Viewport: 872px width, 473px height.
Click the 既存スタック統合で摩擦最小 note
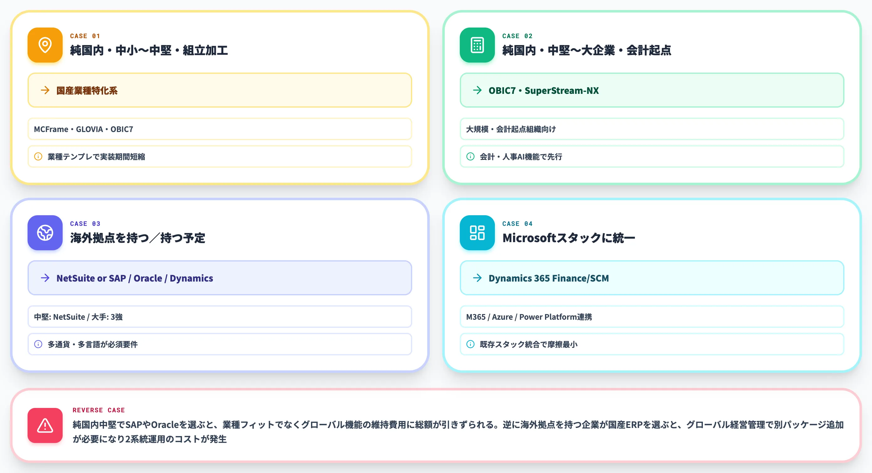pos(651,344)
